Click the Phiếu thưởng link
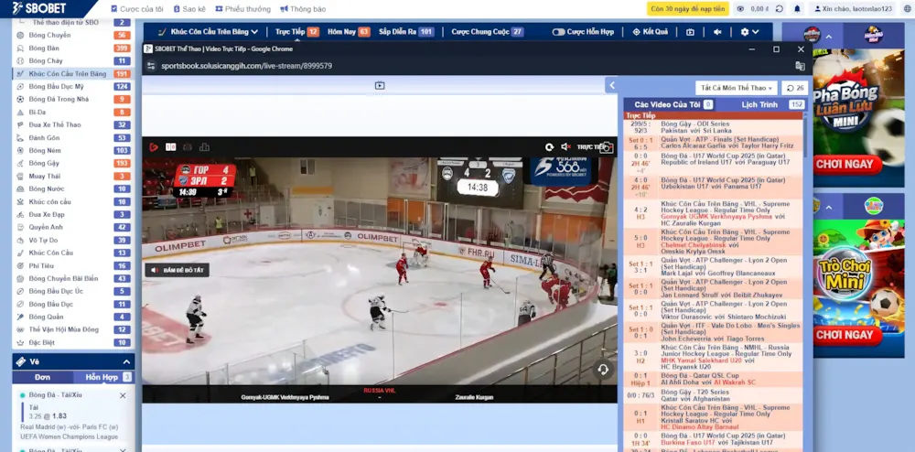Image resolution: width=915 pixels, height=452 pixels. [x=242, y=9]
